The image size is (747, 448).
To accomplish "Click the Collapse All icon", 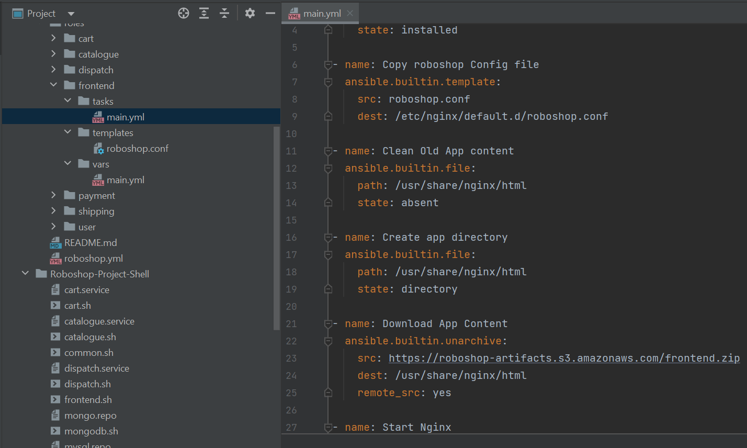I will pos(224,13).
